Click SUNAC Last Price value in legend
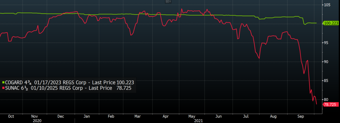 [124, 88]
